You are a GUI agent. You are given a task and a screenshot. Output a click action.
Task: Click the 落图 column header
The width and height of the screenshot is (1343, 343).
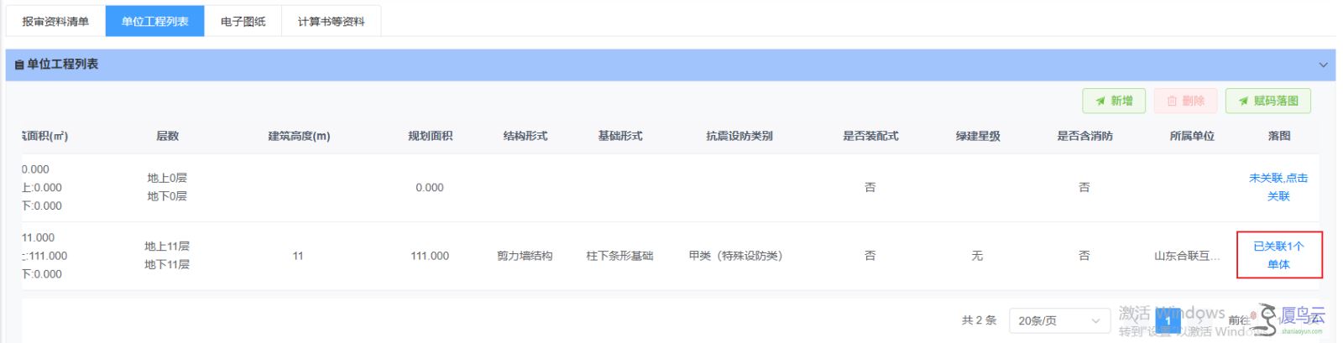[1278, 136]
